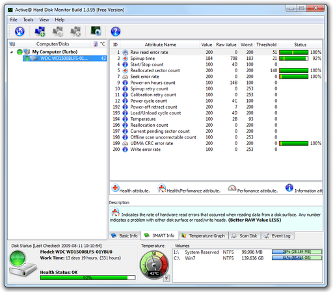Sort by the Threshold column header
The width and height of the screenshot is (333, 292).
point(266,45)
